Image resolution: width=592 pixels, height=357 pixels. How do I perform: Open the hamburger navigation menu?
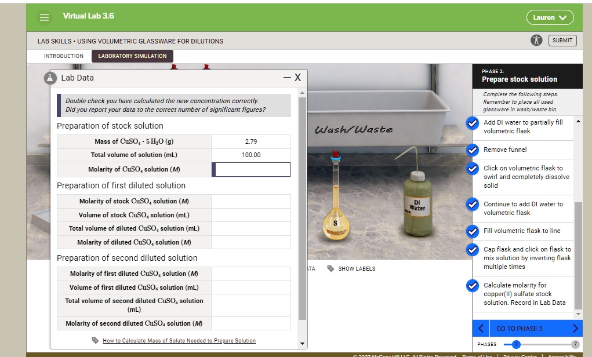point(44,17)
